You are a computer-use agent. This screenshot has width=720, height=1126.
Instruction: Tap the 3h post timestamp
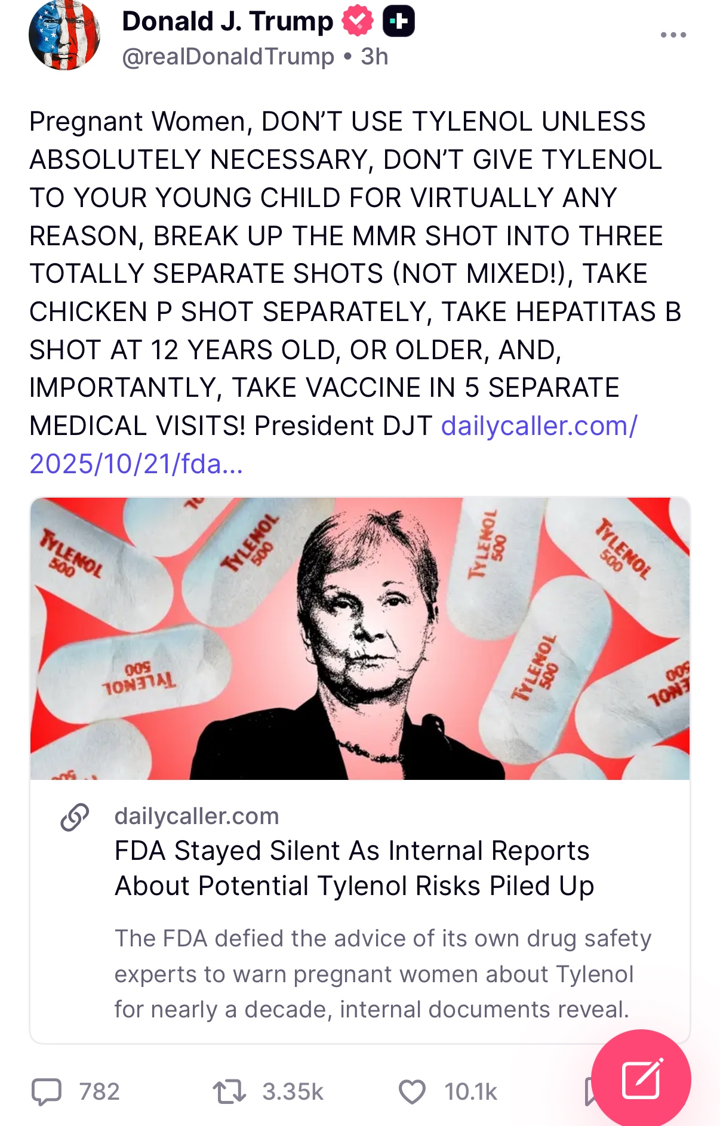pyautogui.click(x=374, y=57)
